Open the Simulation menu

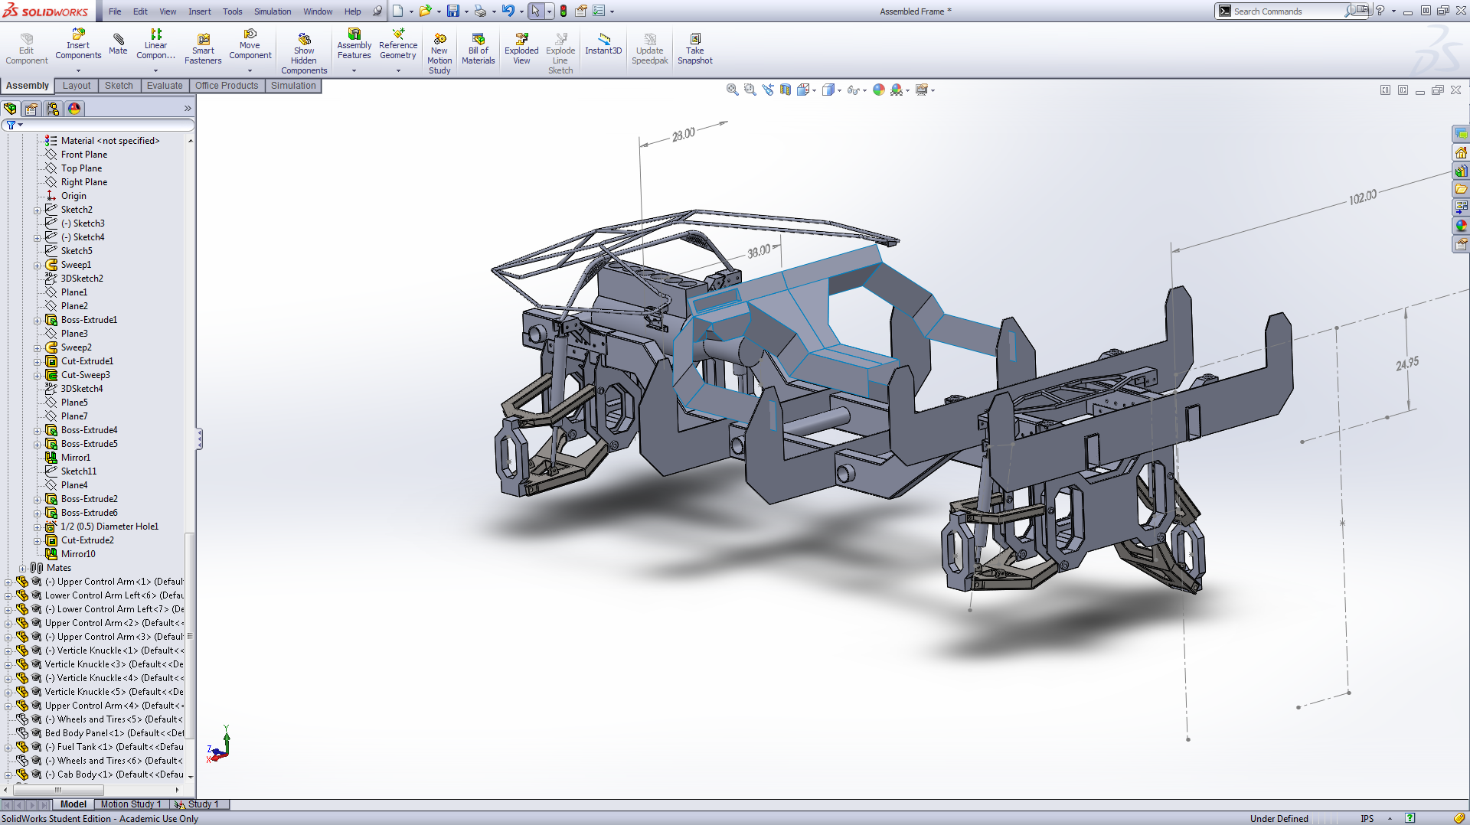(x=273, y=11)
